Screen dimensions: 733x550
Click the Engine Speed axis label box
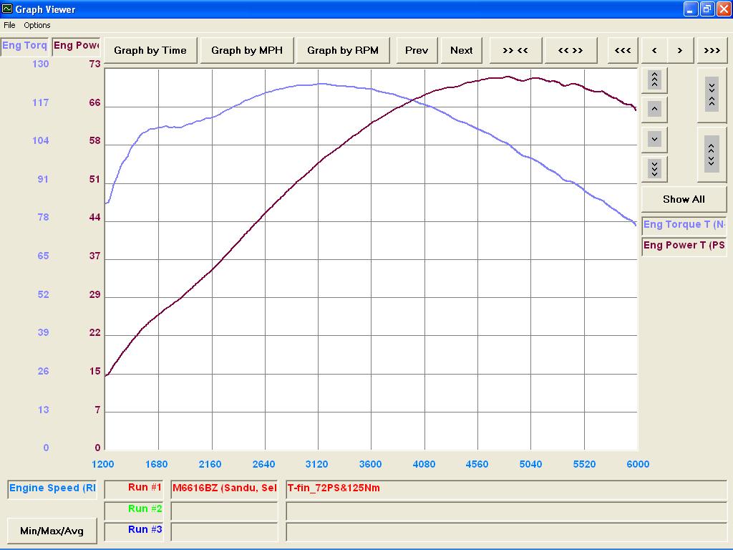tap(52, 488)
